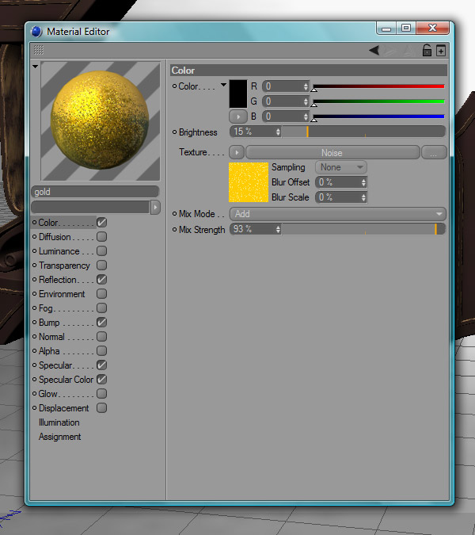Viewport: 475px width, 535px height.
Task: Enable the Displacement checkbox
Action: 101,407
